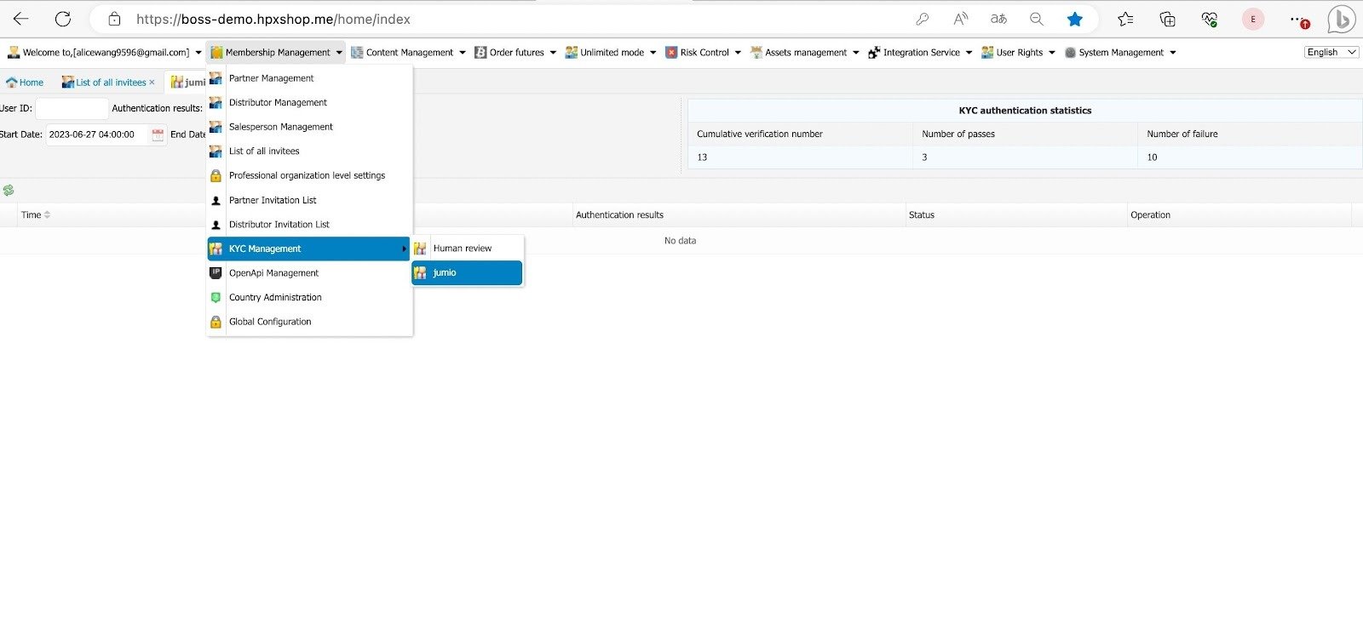This screenshot has height=623, width=1363.
Task: Sort the table by Time column
Action: point(36,215)
